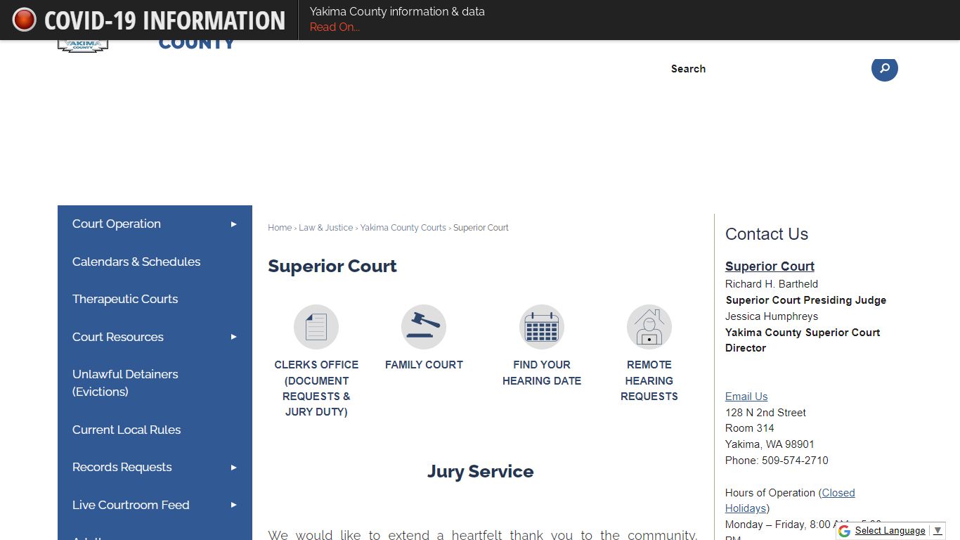Click the Email Us link

tap(746, 397)
